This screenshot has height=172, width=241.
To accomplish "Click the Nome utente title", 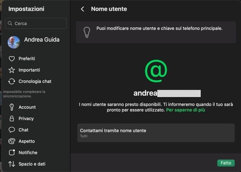I will (x=109, y=9).
